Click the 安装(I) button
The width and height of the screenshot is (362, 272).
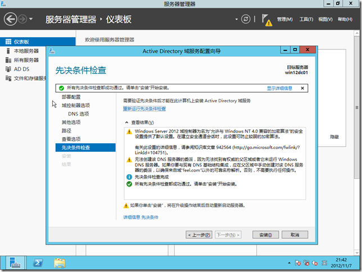point(265,235)
